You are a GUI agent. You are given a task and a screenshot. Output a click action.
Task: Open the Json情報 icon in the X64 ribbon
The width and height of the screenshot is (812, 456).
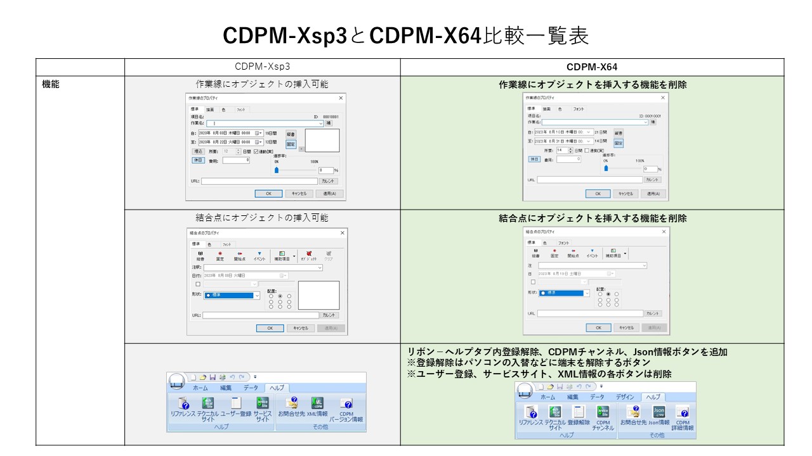tap(658, 410)
